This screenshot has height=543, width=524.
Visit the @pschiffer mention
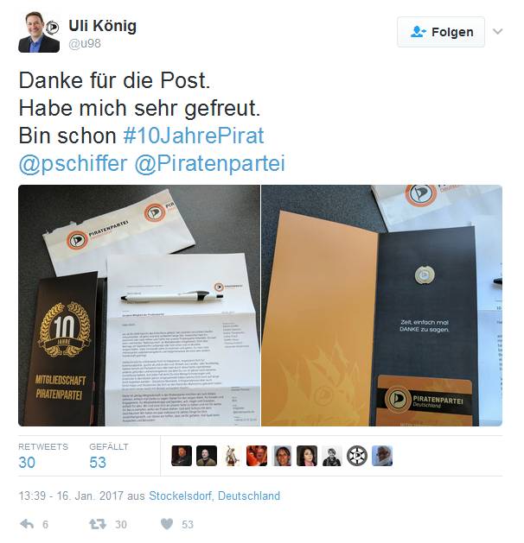(x=73, y=163)
